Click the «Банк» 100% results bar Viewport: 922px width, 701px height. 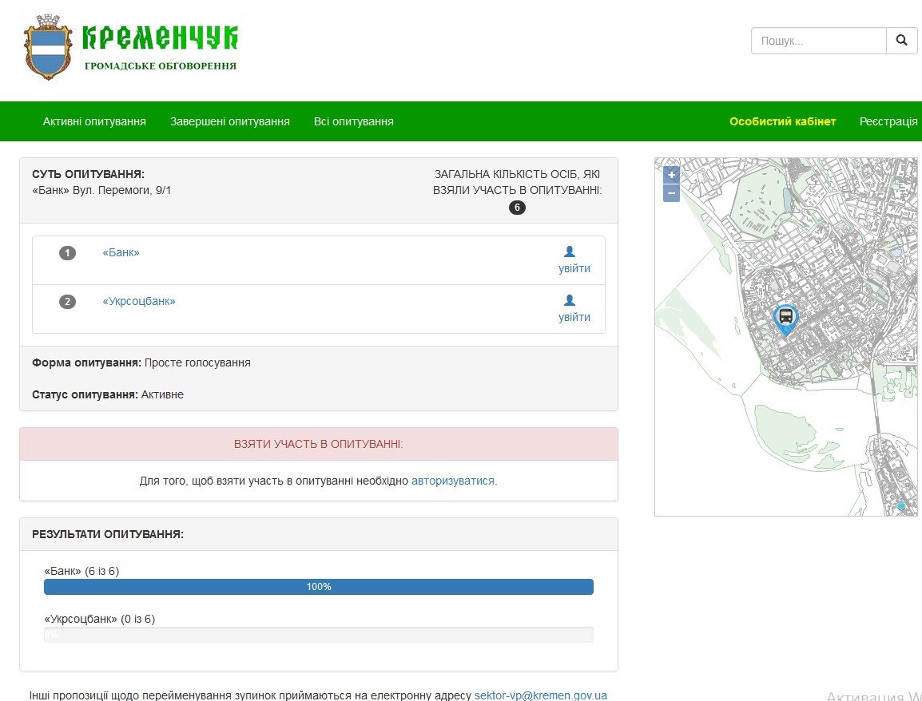(x=318, y=587)
